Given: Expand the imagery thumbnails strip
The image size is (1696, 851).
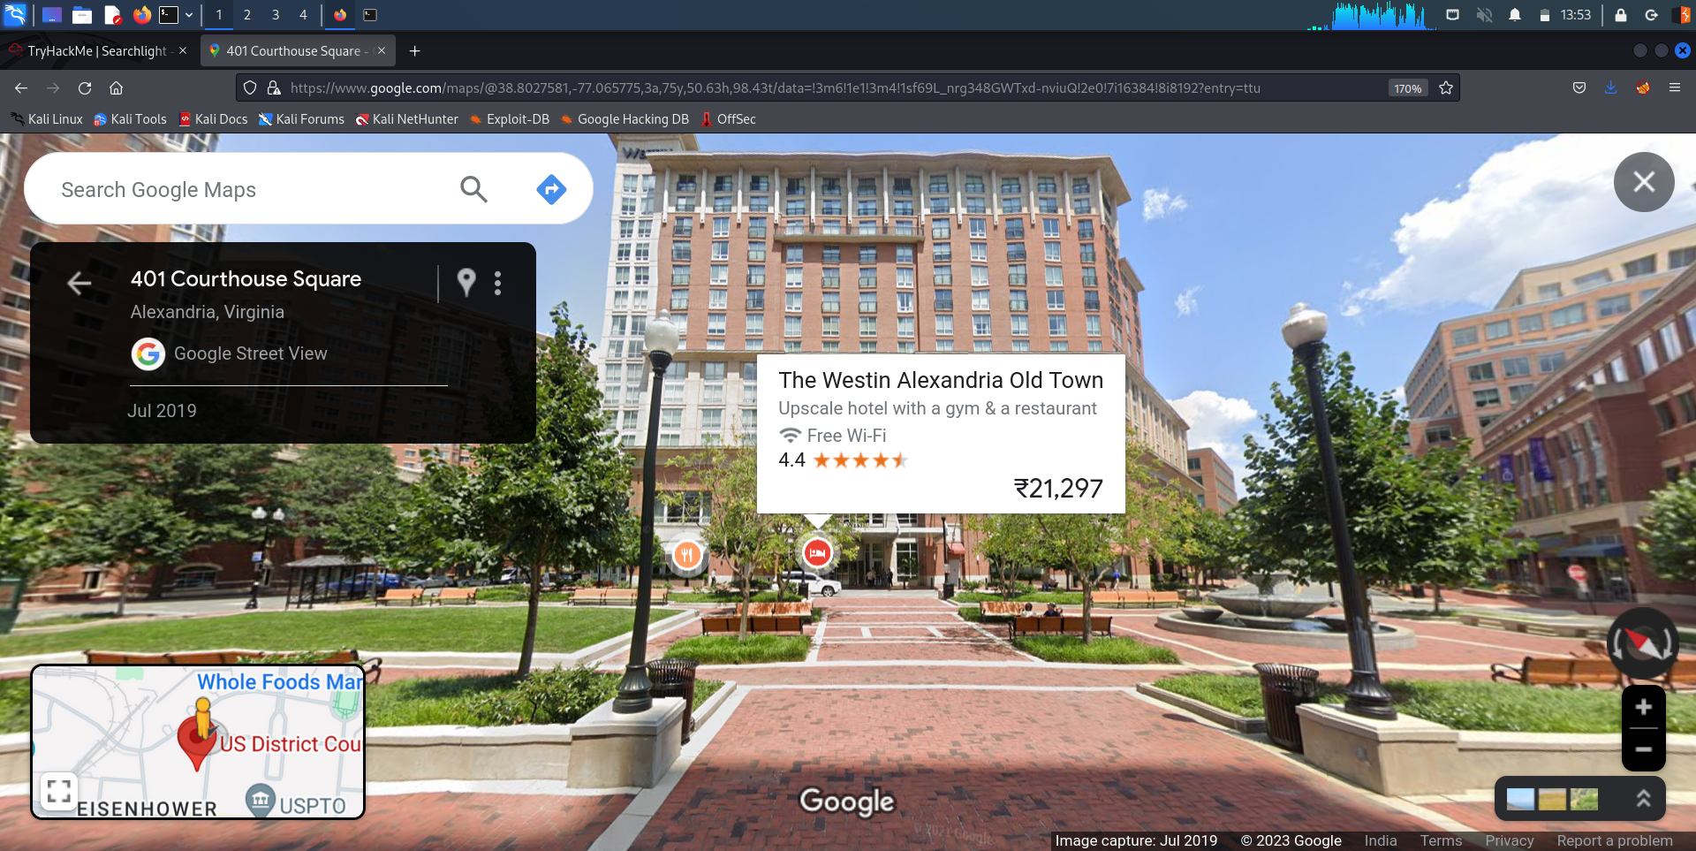Looking at the screenshot, I should (x=1643, y=799).
